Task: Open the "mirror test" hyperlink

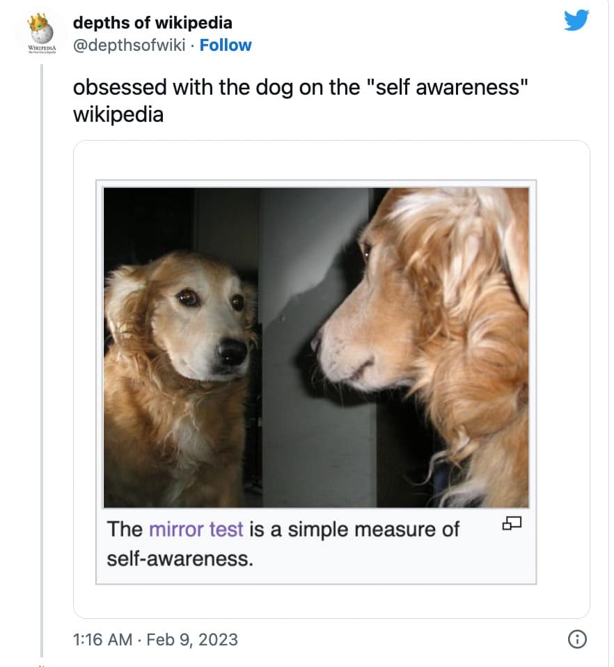Action: pos(196,529)
